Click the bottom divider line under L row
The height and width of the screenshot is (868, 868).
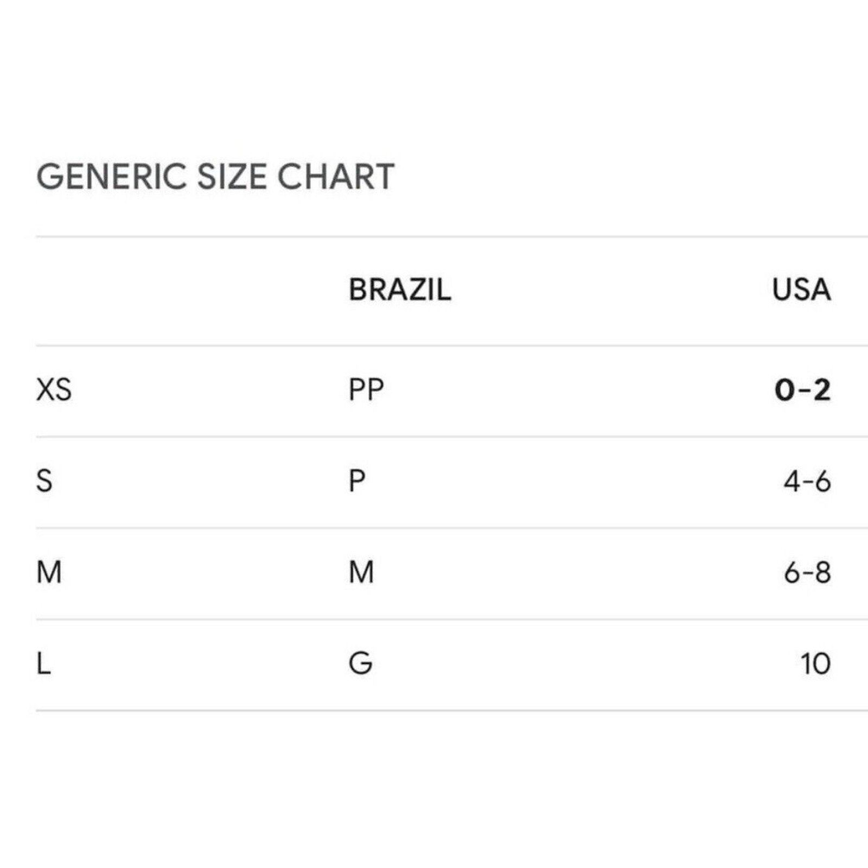tap(452, 710)
